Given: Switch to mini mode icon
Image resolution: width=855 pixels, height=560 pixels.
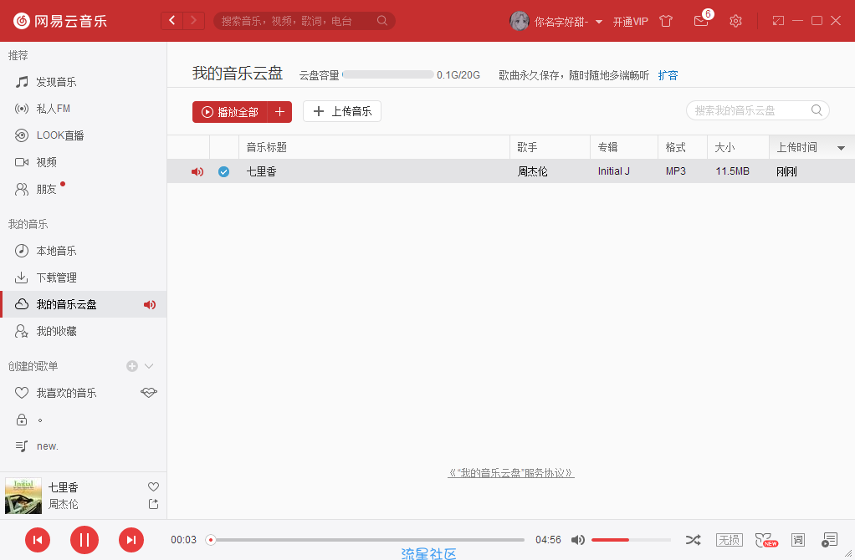Looking at the screenshot, I should coord(778,21).
